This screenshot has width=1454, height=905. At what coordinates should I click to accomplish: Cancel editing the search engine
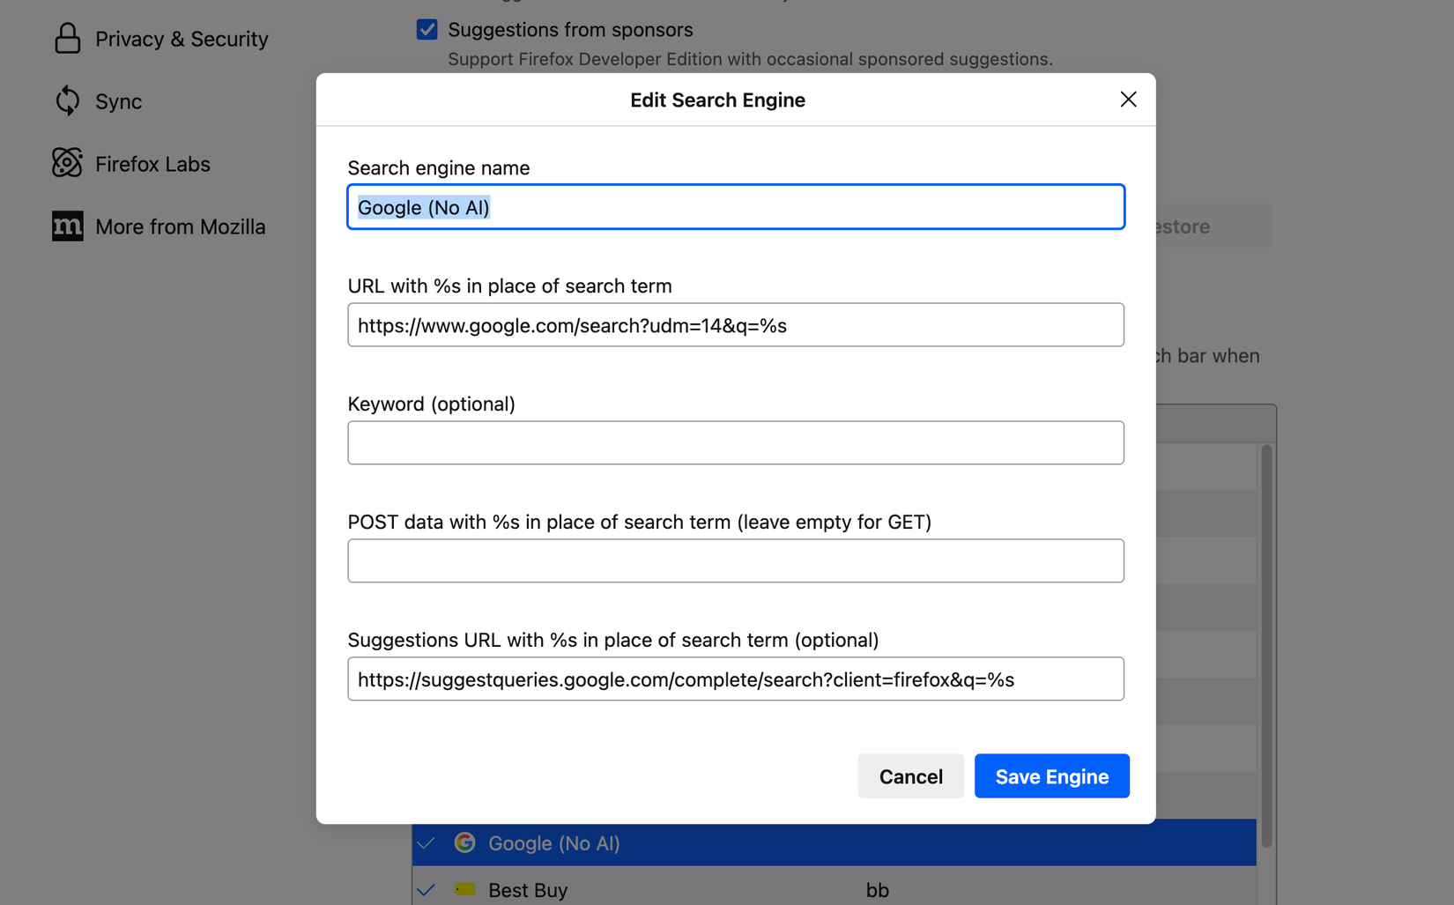point(910,776)
